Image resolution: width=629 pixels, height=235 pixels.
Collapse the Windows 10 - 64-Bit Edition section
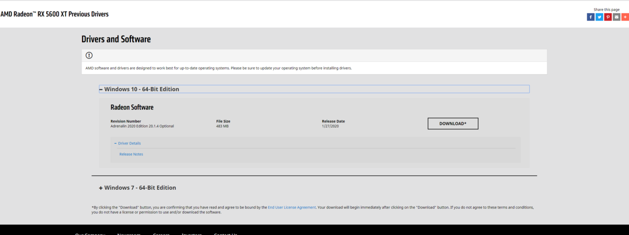pos(314,89)
